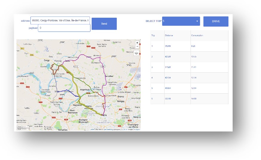
Task: Click Cergy label on the map
Action: 47,60
